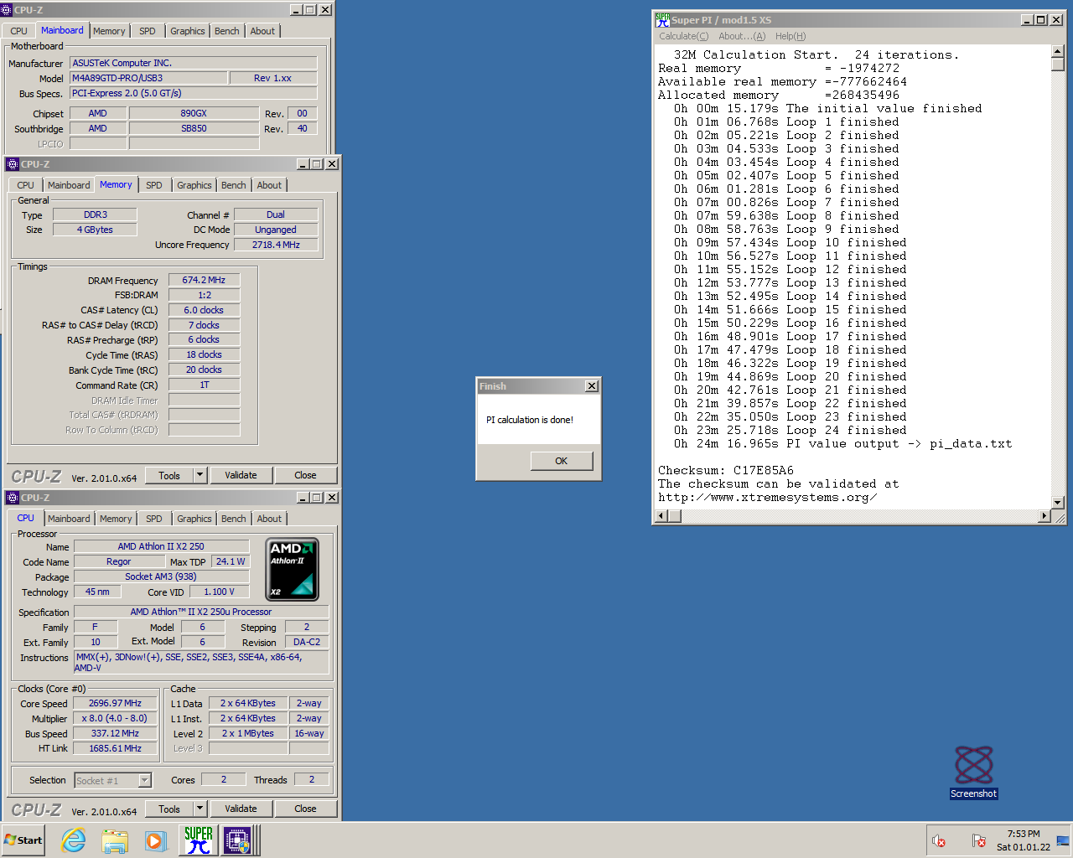Close the Finish dialog with X

[x=592, y=386]
